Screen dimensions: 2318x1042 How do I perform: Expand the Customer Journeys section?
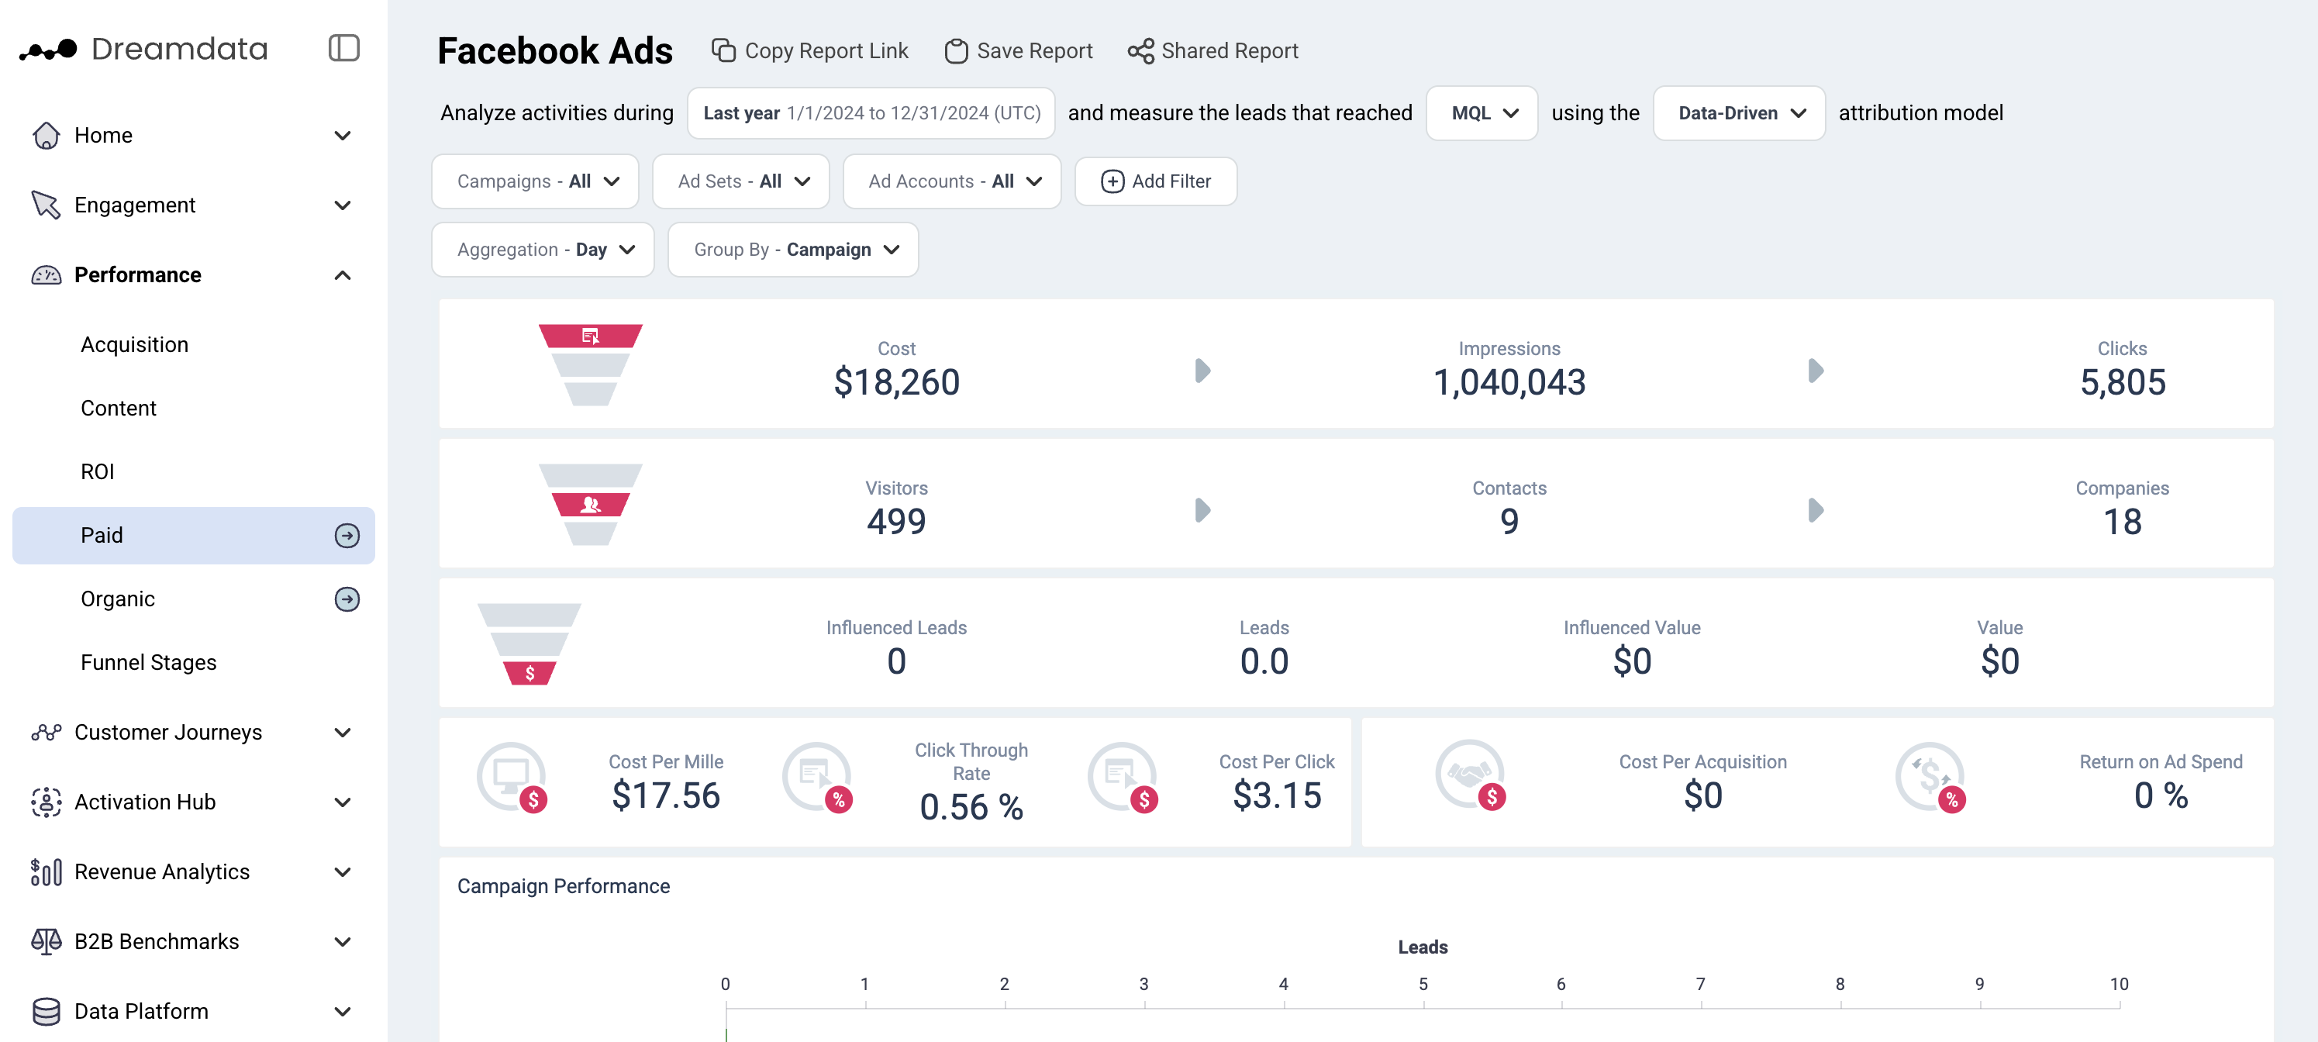[x=342, y=733]
